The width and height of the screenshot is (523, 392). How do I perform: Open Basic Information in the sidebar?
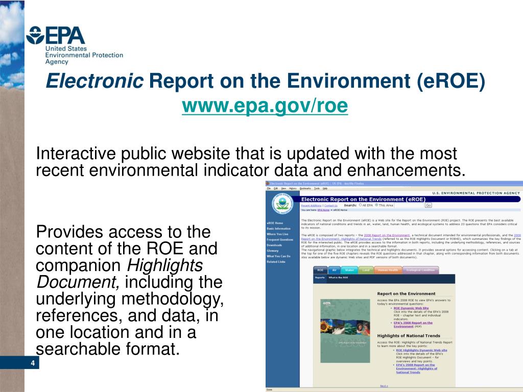278,229
